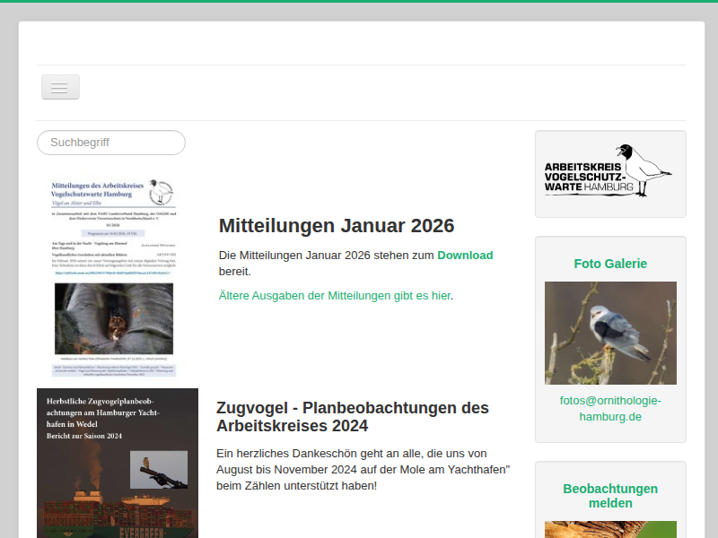Viewport: 718px width, 538px height.
Task: Click the small bird inset on report cover
Action: 159,469
